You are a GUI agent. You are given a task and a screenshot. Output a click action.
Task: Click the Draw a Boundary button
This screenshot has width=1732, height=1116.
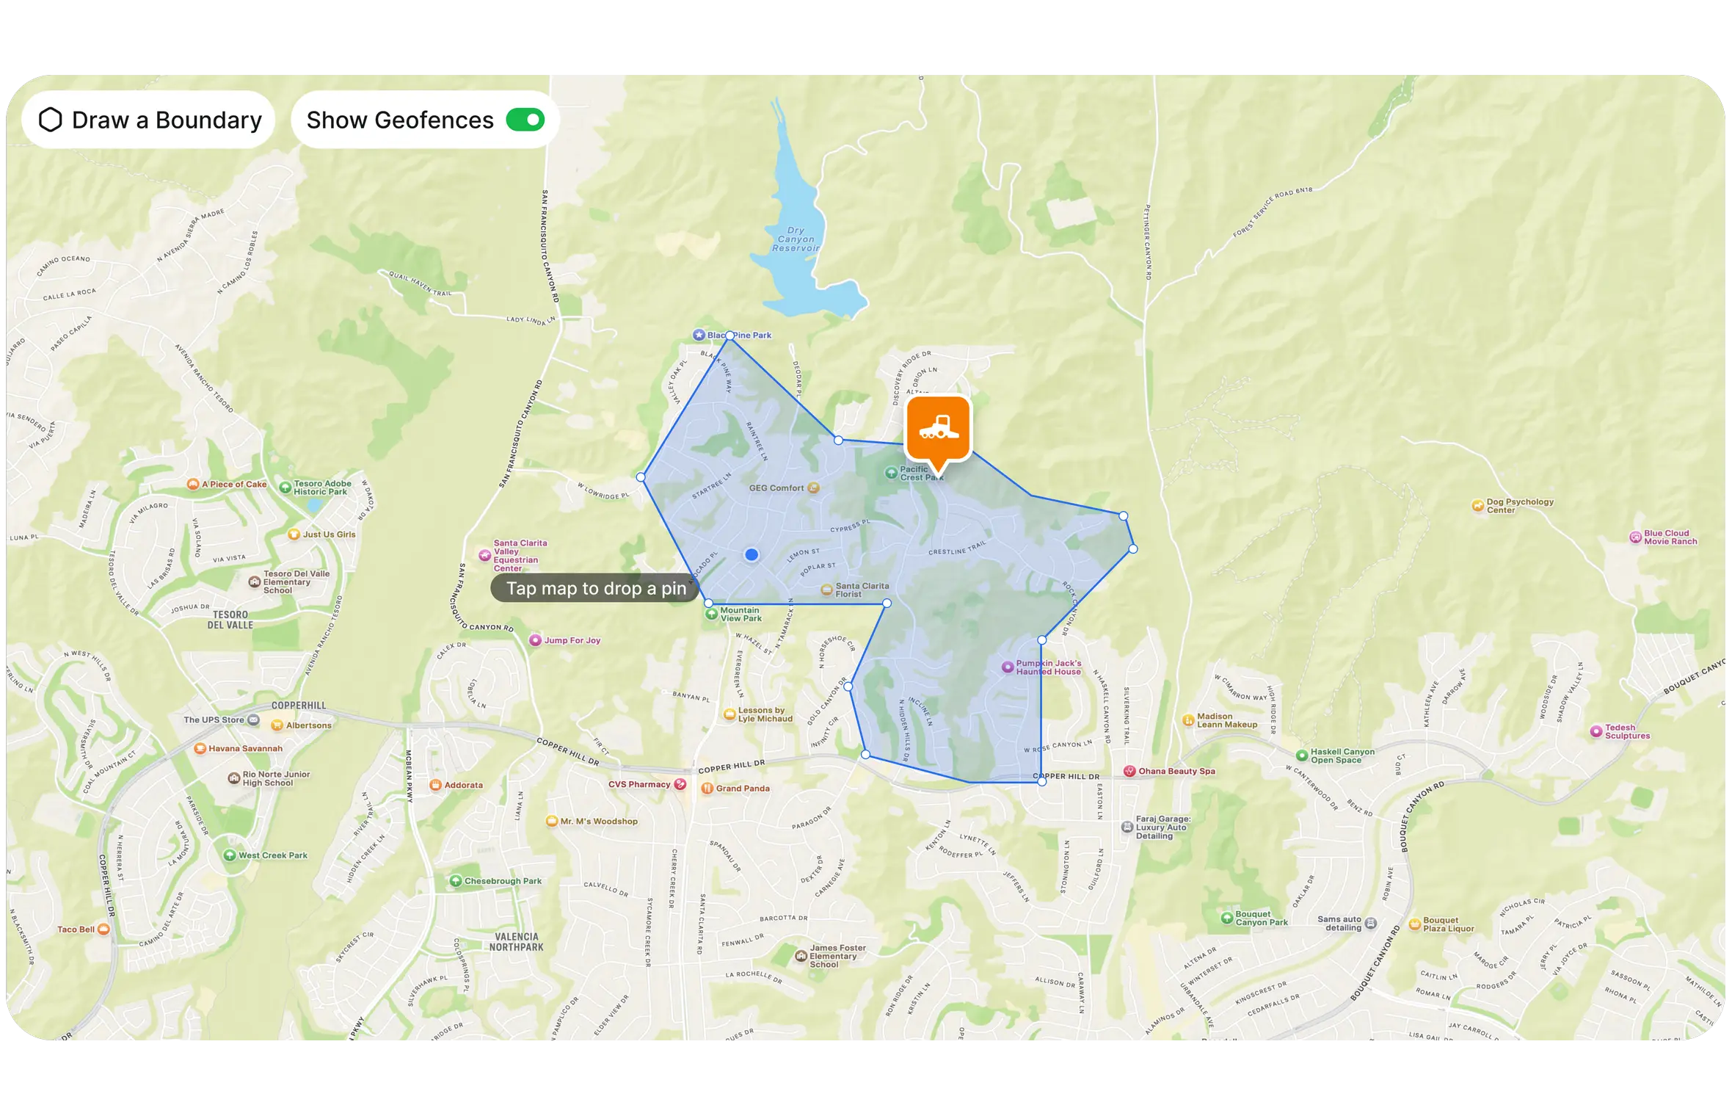149,120
